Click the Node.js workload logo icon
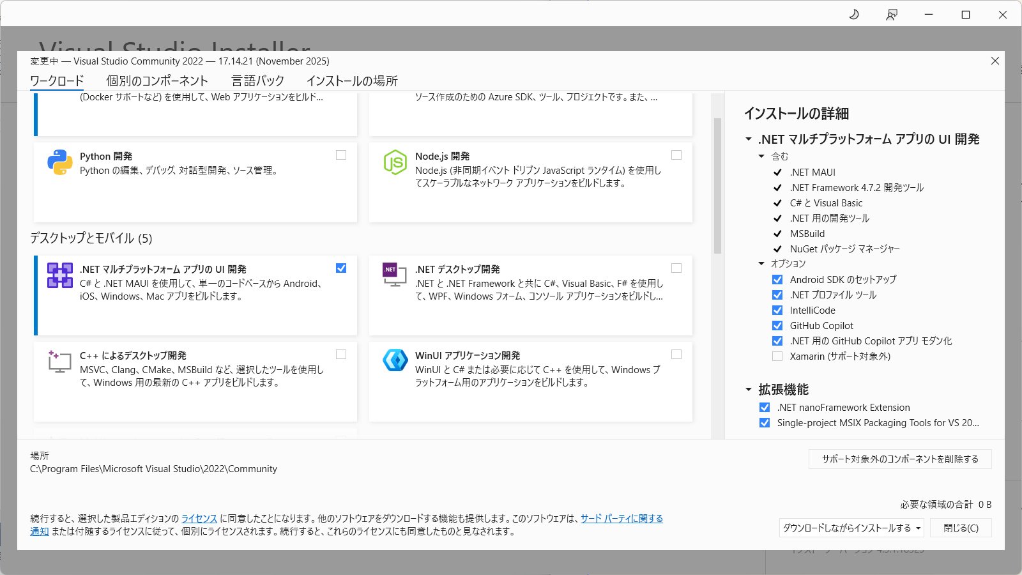The image size is (1022, 575). pyautogui.click(x=395, y=162)
